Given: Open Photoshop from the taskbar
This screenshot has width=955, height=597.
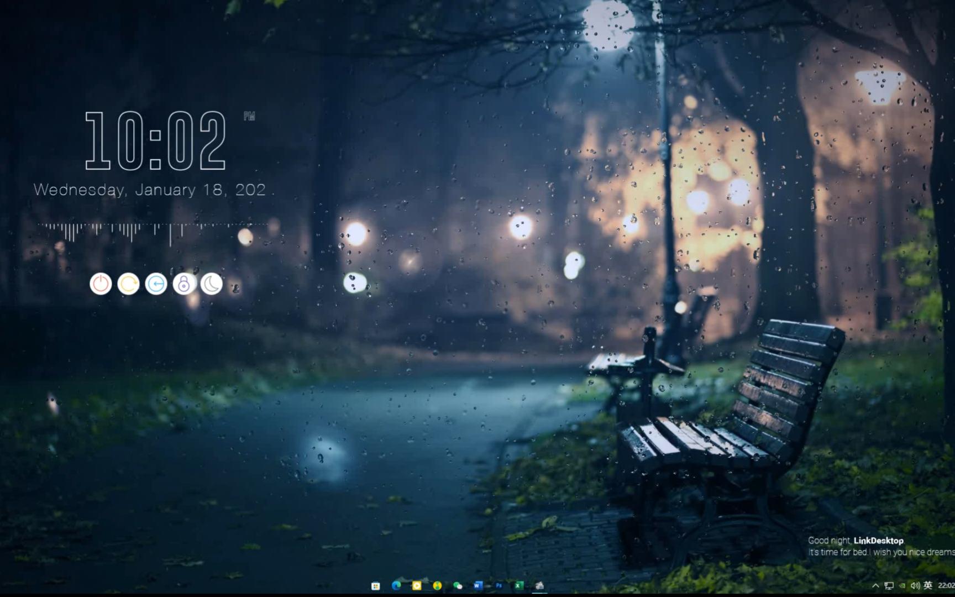Looking at the screenshot, I should (499, 586).
